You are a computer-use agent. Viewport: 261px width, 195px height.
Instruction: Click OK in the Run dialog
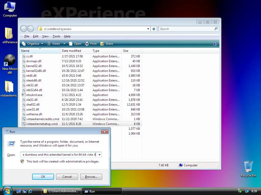tap(43, 177)
